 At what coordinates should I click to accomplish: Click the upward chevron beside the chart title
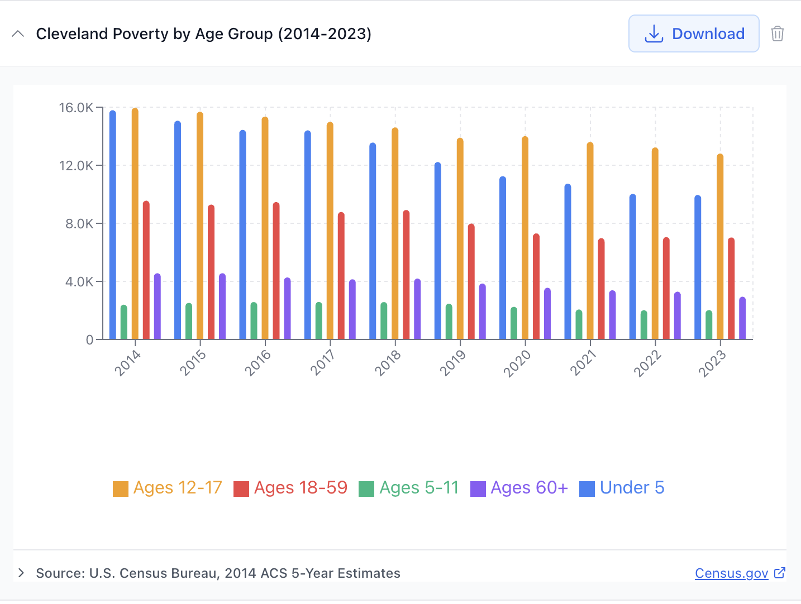[x=18, y=33]
